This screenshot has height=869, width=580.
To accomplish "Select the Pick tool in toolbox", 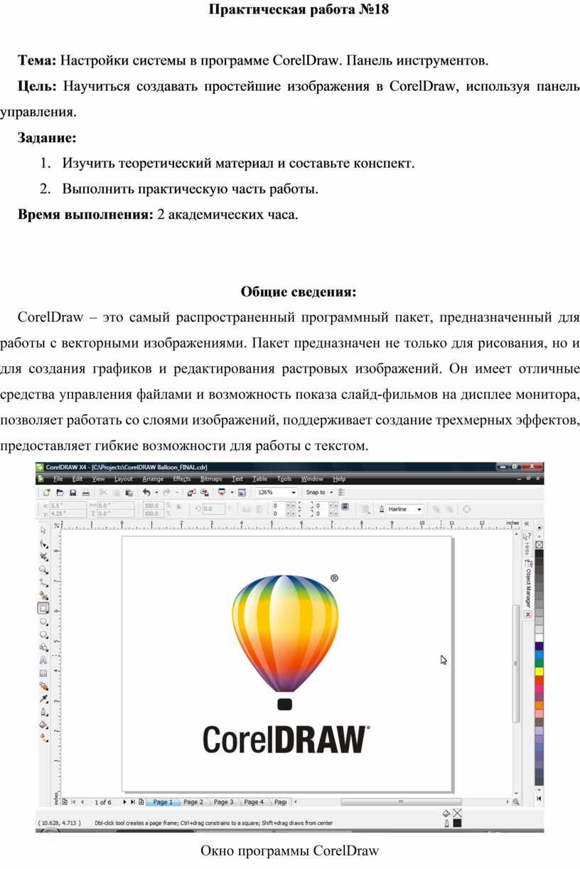I will coord(43,530).
